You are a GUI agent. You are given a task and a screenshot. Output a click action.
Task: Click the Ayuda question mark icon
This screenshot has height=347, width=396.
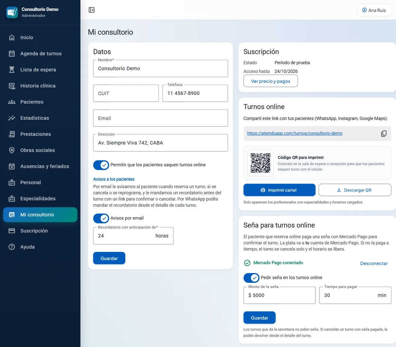(x=12, y=247)
